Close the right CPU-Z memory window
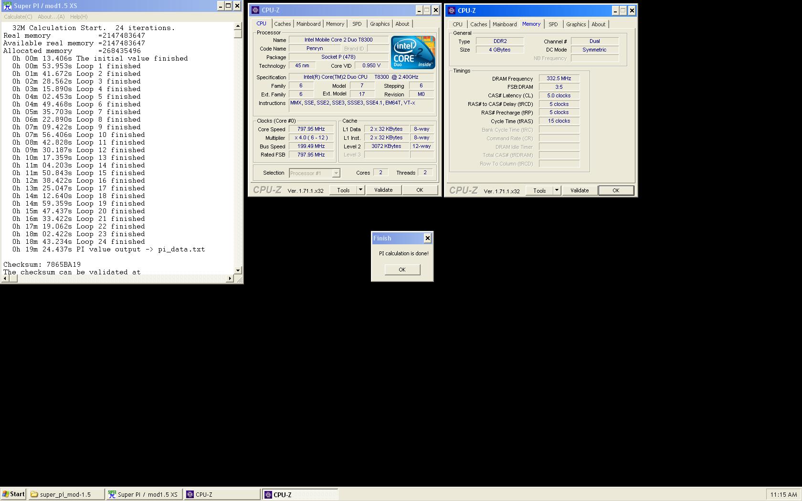802x501 pixels. tap(632, 10)
